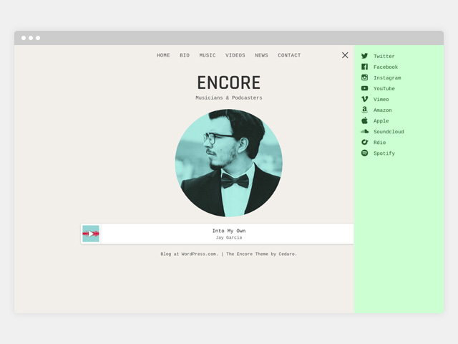The height and width of the screenshot is (344, 458).
Task: Click the Twitter bird icon
Action: point(364,56)
